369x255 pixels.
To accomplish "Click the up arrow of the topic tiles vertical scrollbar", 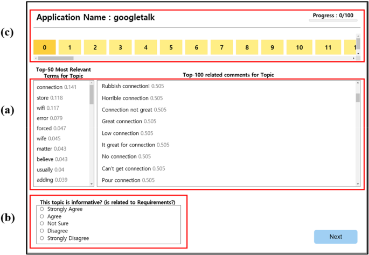I will coord(358,36).
